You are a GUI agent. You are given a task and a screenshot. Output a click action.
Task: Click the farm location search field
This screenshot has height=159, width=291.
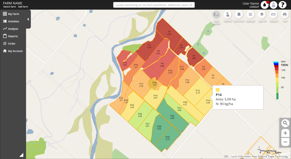[154, 5]
